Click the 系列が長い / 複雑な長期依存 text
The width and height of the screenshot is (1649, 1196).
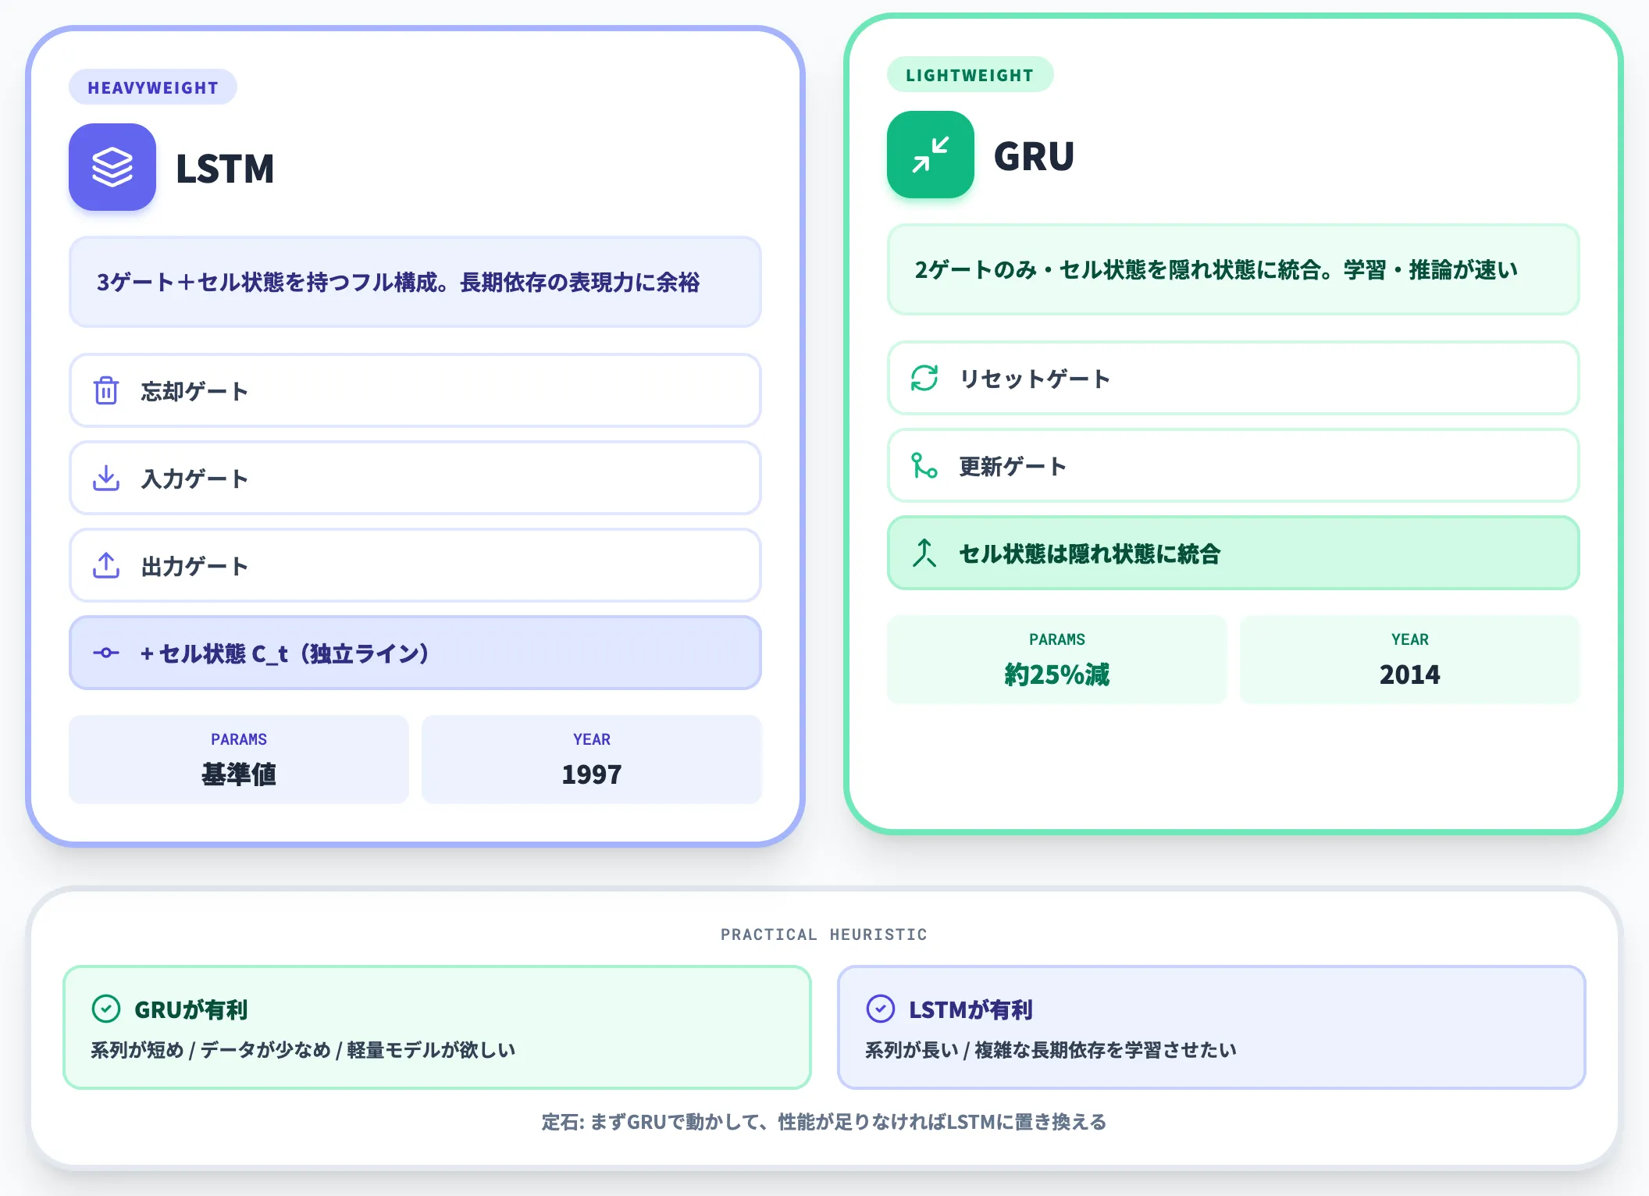(1051, 1049)
